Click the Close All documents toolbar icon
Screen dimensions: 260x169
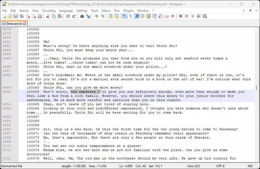[x=34, y=16]
